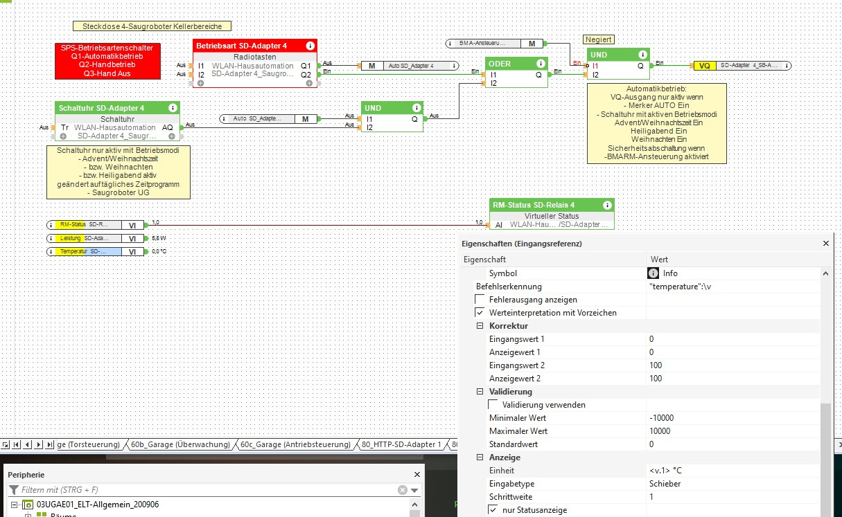Select the Negiert label note
Image resolution: width=842 pixels, height=517 pixels.
pos(599,39)
